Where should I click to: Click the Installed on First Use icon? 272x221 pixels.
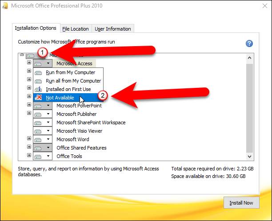coord(38,89)
